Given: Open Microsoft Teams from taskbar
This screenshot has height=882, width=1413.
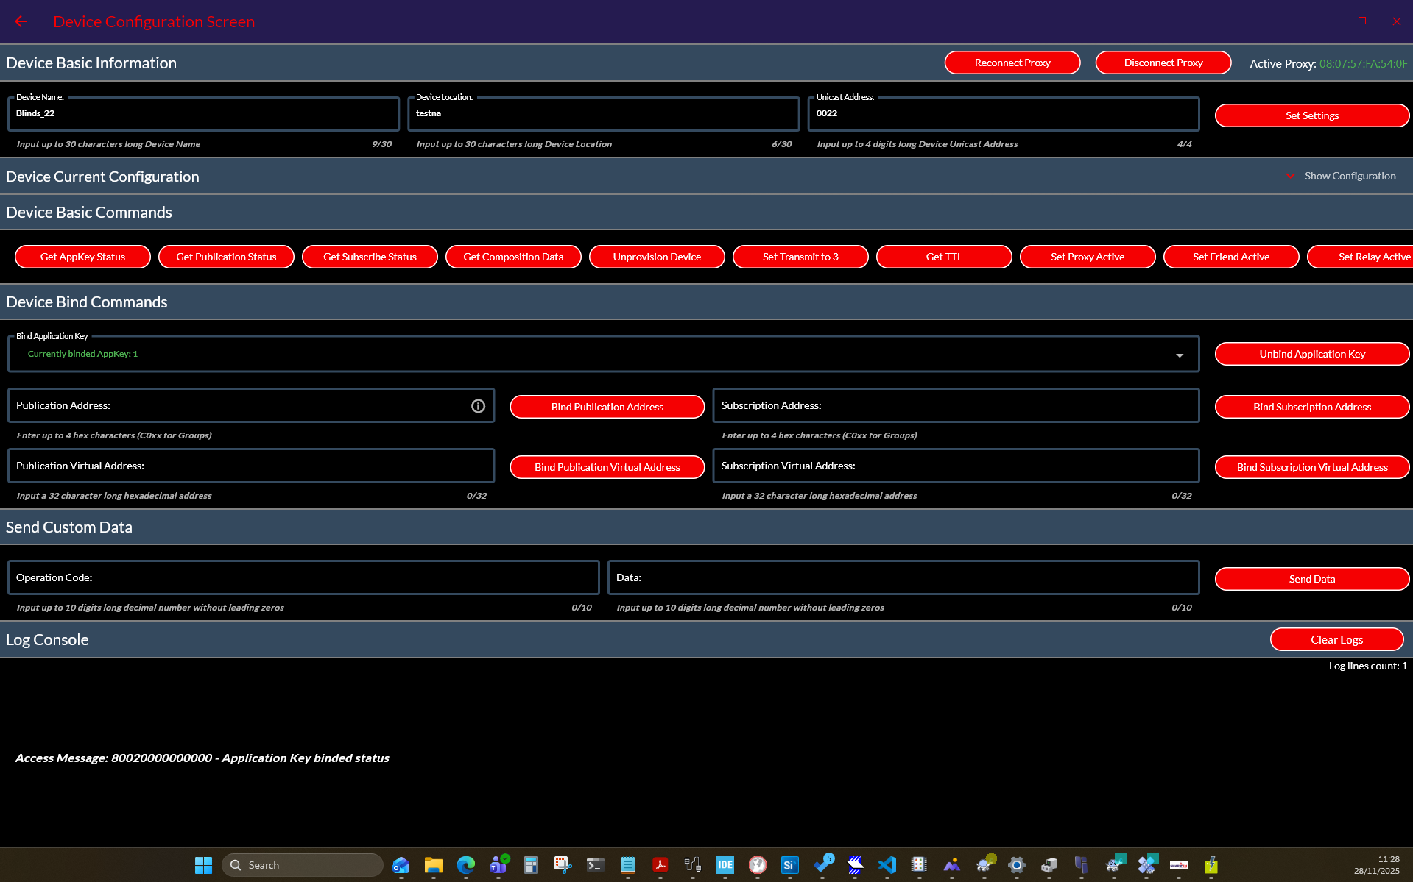Looking at the screenshot, I should [x=498, y=865].
